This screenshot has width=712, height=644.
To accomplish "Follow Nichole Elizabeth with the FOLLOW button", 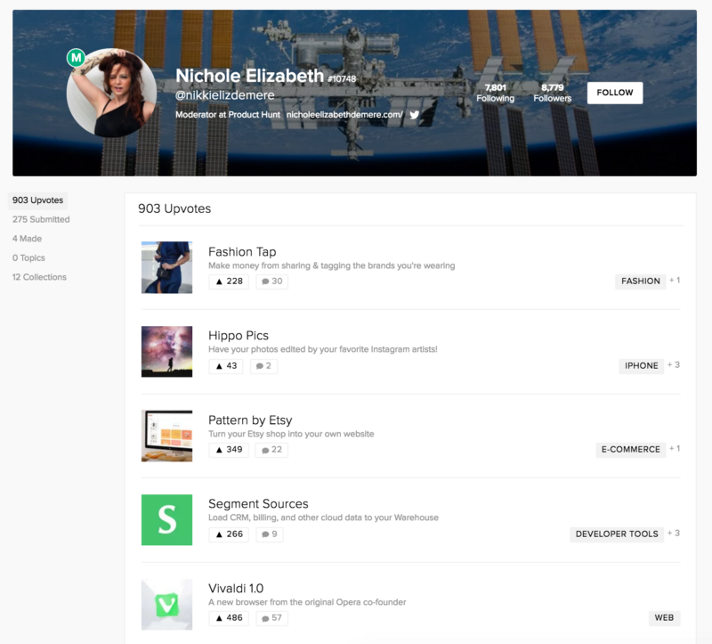I will coord(614,93).
